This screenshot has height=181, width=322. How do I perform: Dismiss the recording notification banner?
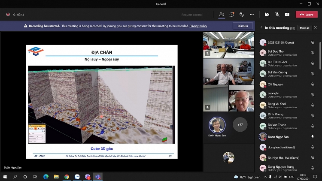click(x=243, y=26)
